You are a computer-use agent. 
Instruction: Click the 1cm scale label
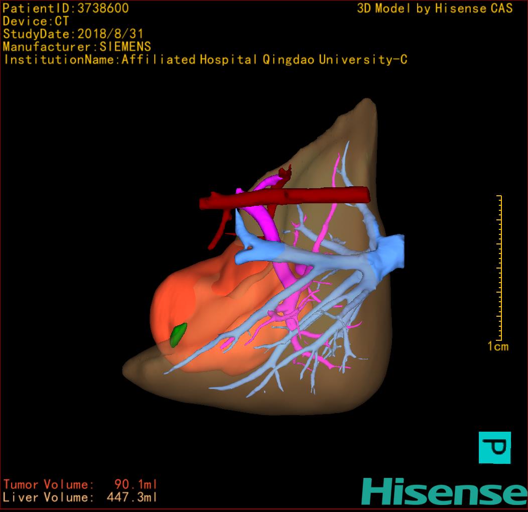pyautogui.click(x=497, y=346)
